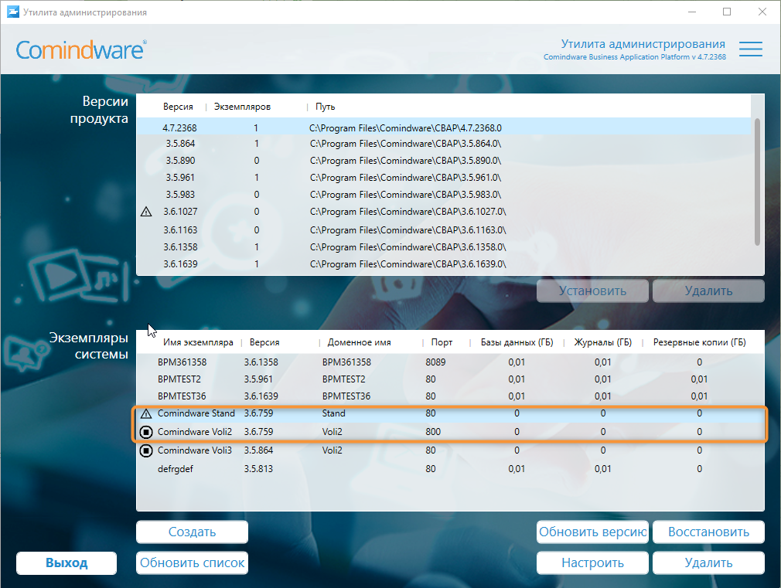Click version 3.5.813 of defrgdef

click(x=258, y=468)
